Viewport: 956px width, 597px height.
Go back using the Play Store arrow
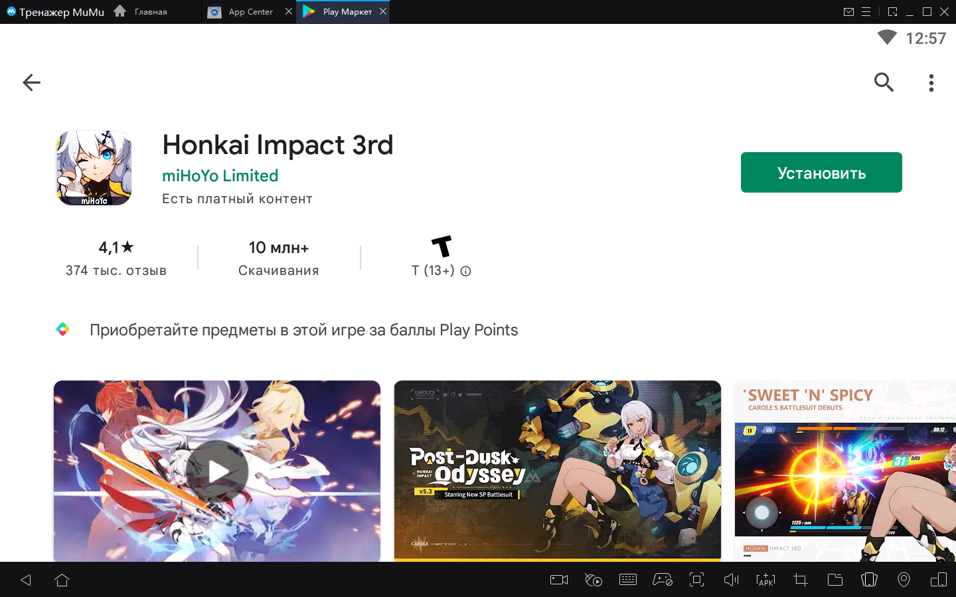coord(31,82)
